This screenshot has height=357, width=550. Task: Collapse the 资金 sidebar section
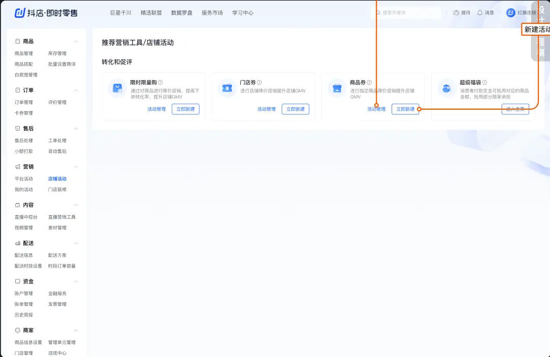pos(76,282)
